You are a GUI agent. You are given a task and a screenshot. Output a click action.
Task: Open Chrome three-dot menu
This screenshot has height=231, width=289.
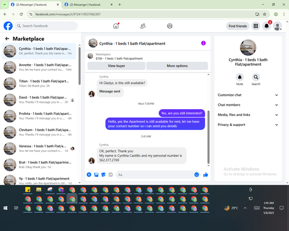(x=284, y=14)
